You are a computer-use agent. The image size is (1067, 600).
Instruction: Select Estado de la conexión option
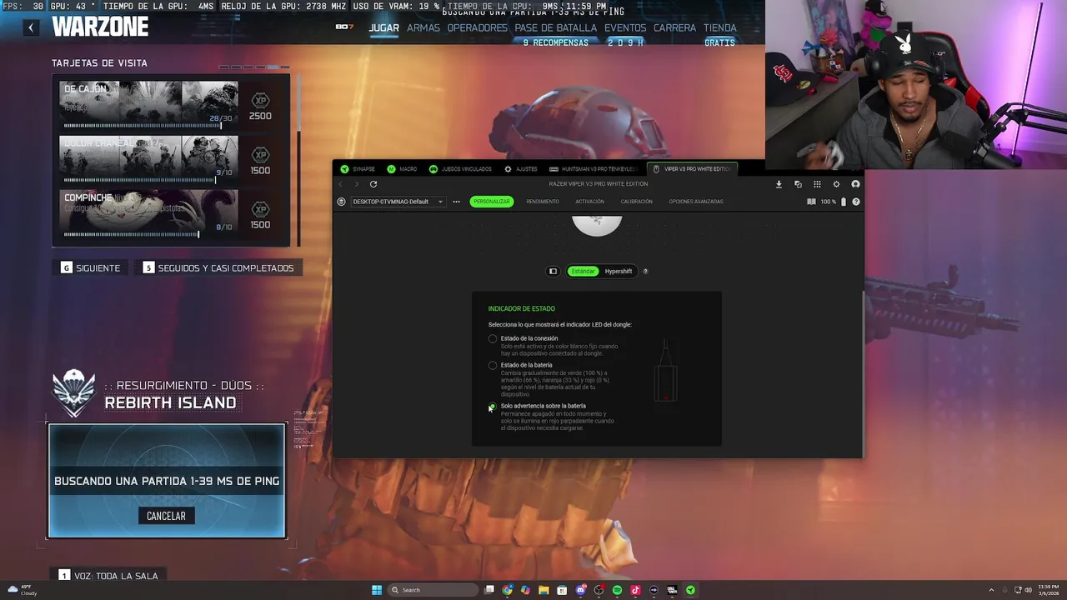tap(493, 338)
